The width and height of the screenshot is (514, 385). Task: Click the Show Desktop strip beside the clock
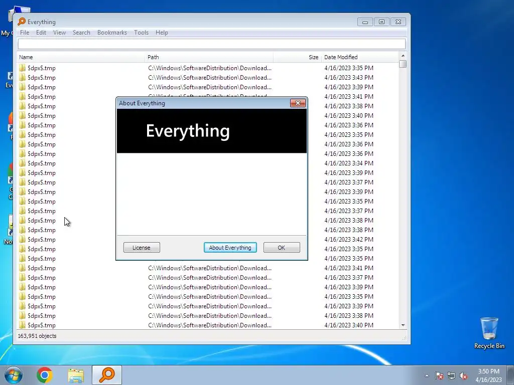click(510, 375)
